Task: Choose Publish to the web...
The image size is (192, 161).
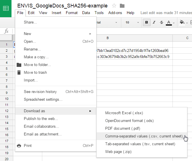Action: 56,119
